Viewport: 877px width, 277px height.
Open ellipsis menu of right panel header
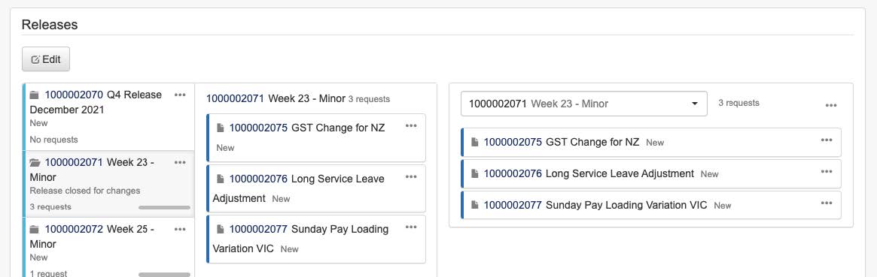click(831, 105)
